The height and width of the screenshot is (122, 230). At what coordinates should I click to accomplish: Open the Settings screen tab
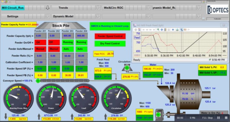13,16
